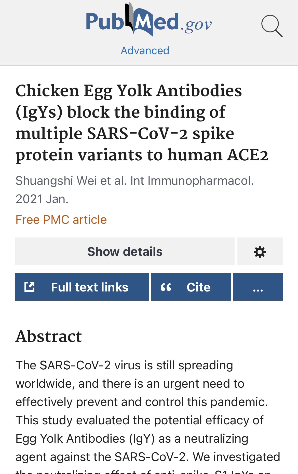Click the quotation mark Cite icon
This screenshot has height=474, width=298.
click(x=166, y=287)
